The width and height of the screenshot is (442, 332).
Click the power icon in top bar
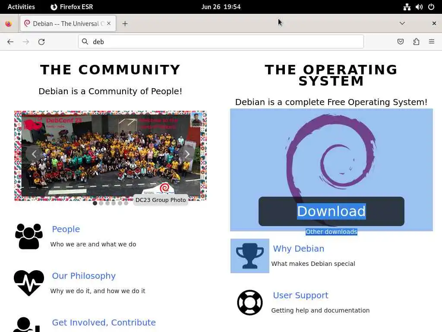pyautogui.click(x=431, y=7)
